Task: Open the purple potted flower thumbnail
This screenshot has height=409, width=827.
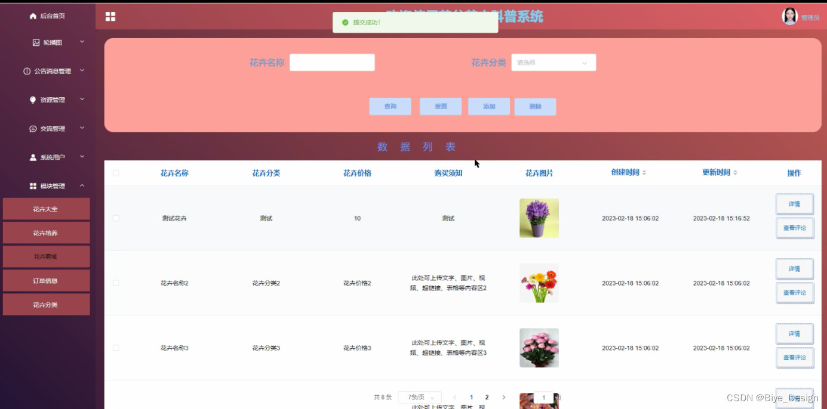Action: point(539,218)
